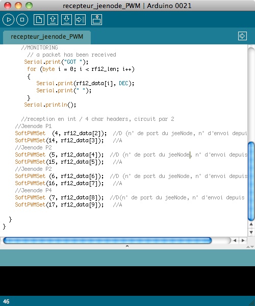The width and height of the screenshot is (255, 306).
Task: Create a new sketch with New icon
Action: pos(39,19)
